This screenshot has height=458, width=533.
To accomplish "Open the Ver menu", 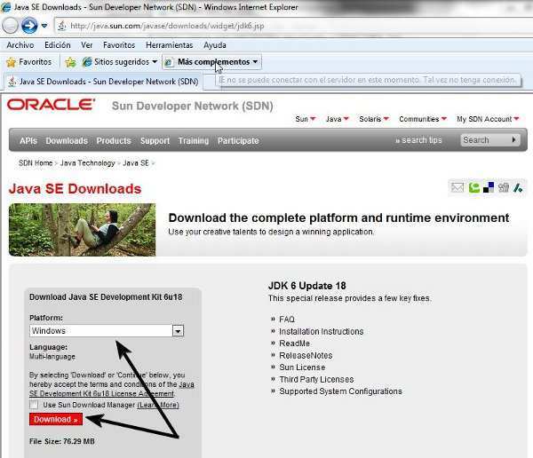I will pos(87,45).
